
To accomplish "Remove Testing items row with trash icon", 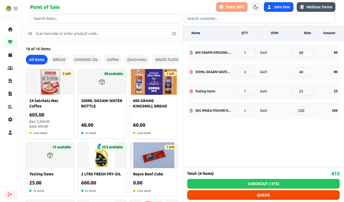I will [x=191, y=91].
